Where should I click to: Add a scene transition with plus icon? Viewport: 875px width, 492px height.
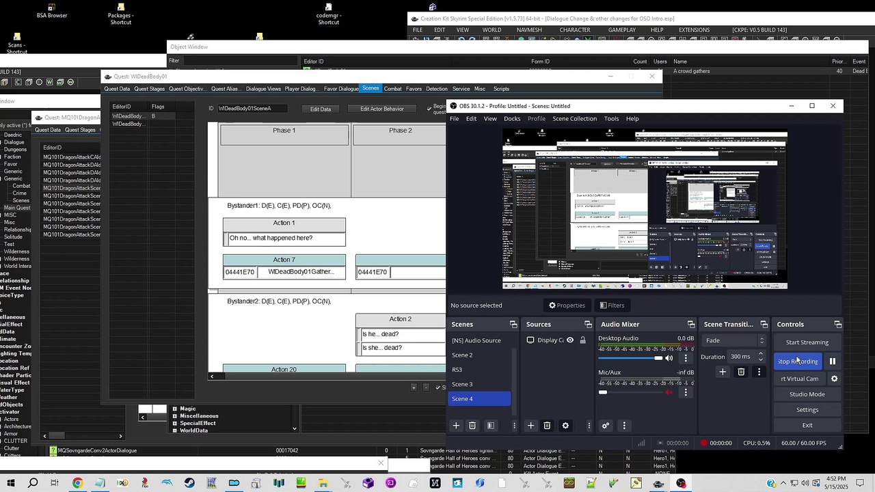tap(723, 372)
